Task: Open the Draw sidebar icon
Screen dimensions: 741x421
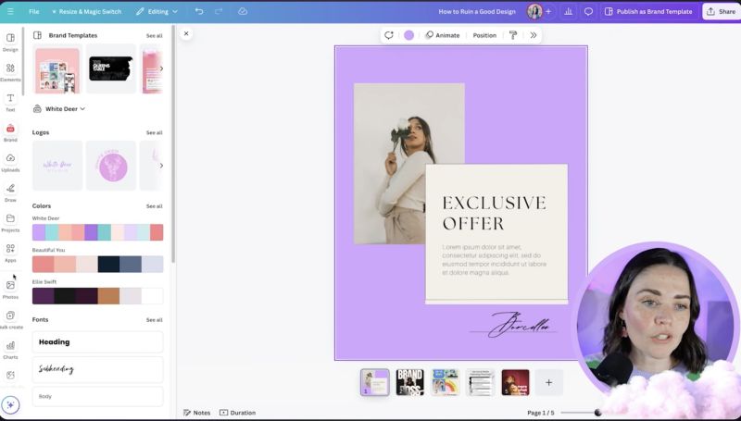Action: pos(10,192)
